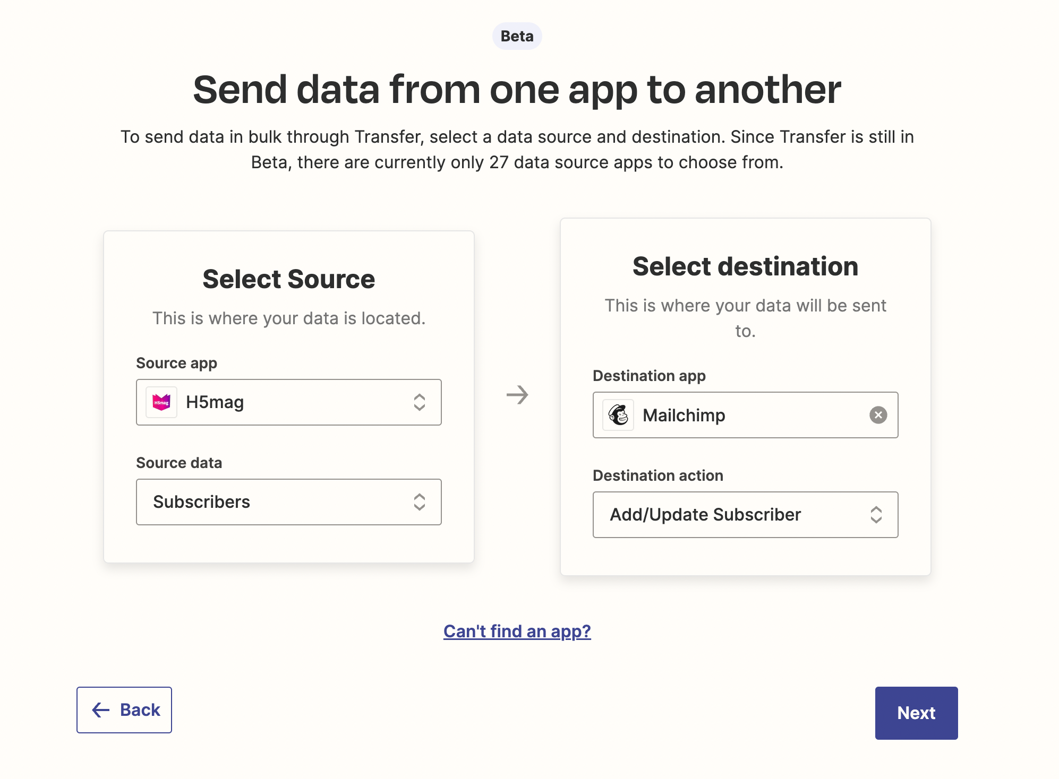Click the Source app chevron arrows
The width and height of the screenshot is (1059, 779).
(420, 402)
